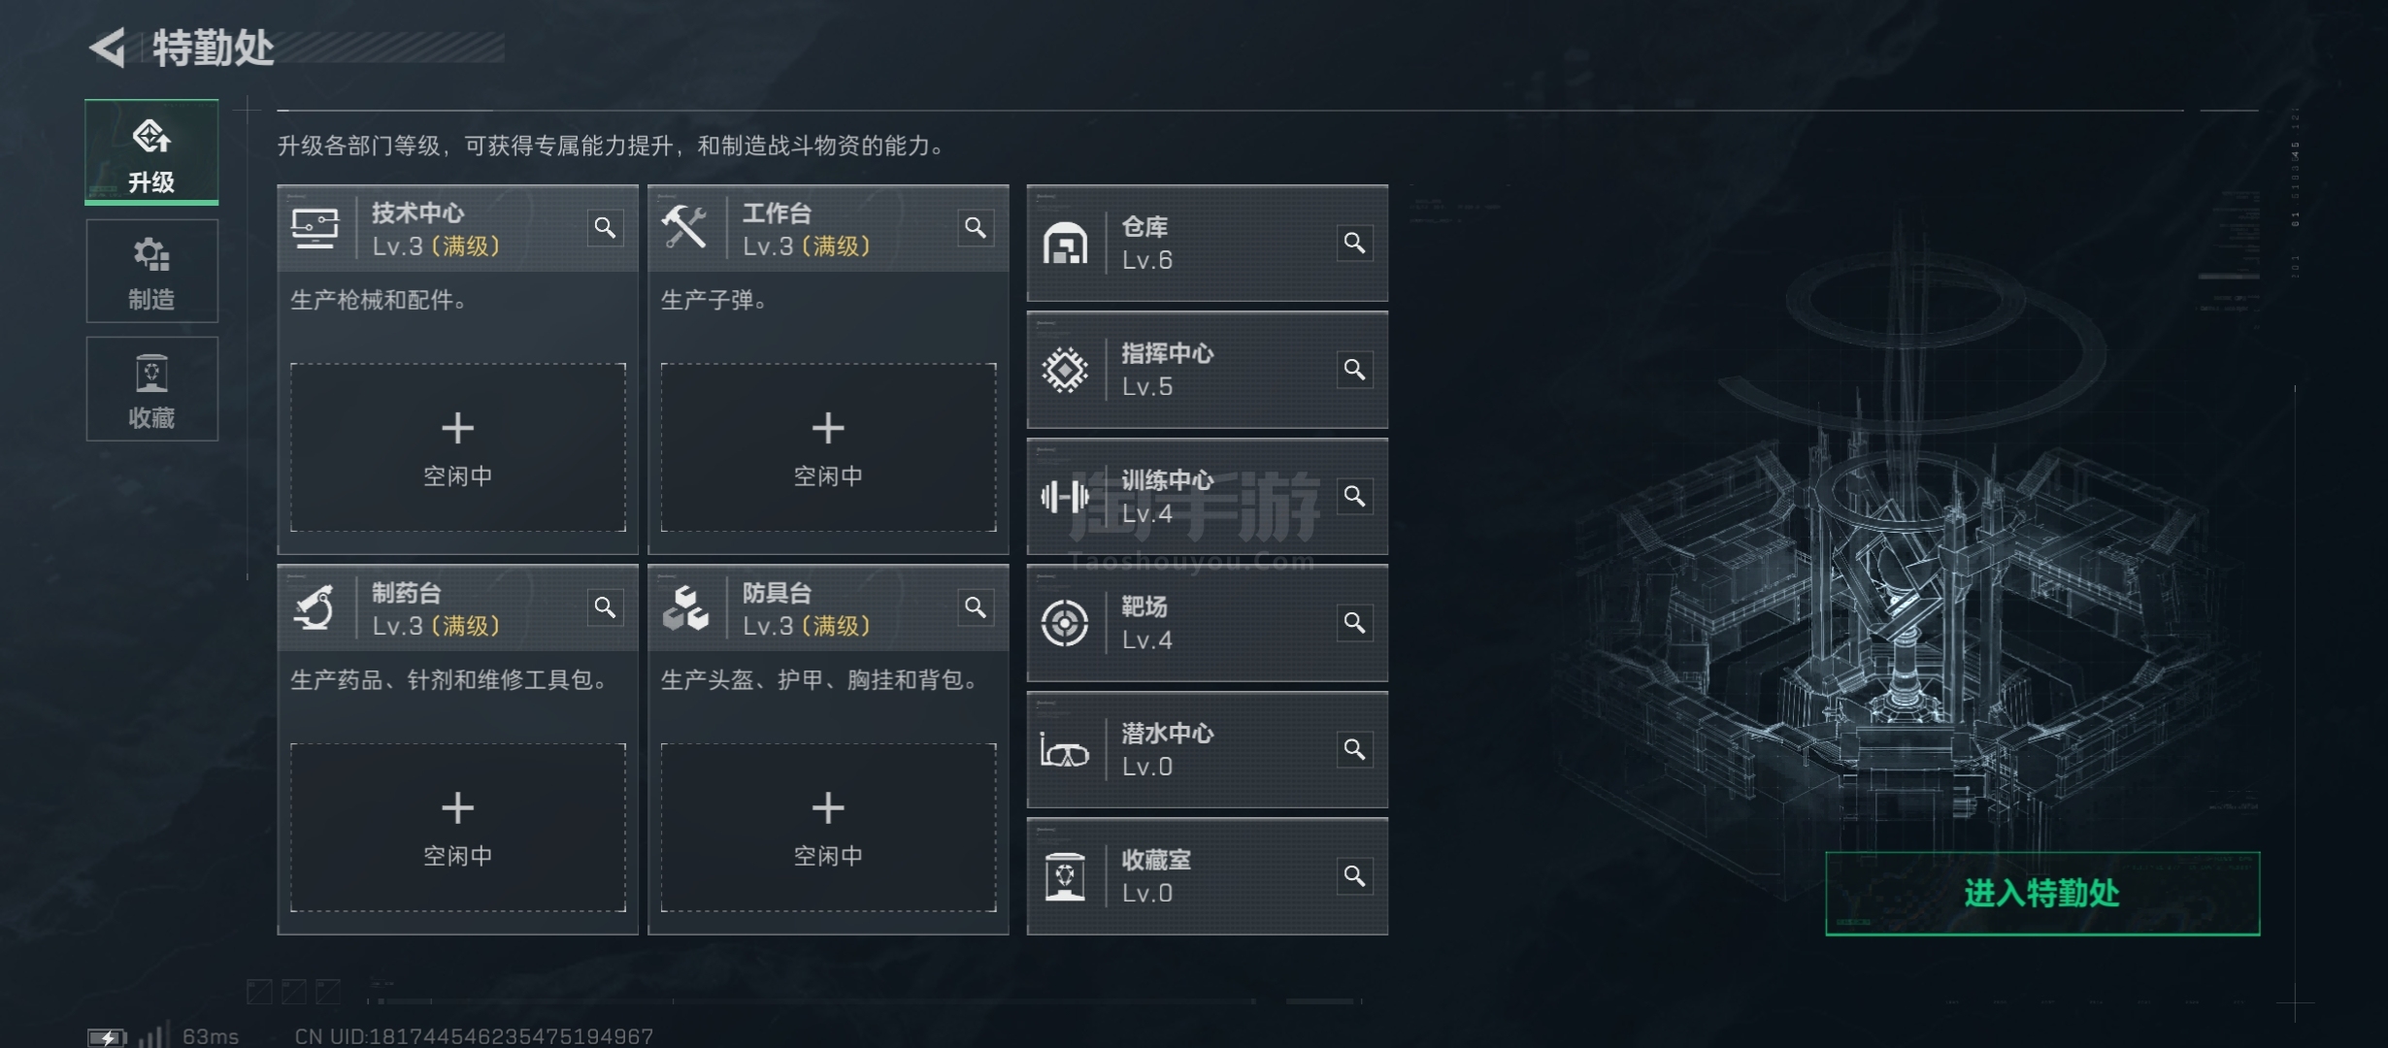Click the 工作台 空闲中 plus slot
The image size is (2388, 1048).
(828, 447)
